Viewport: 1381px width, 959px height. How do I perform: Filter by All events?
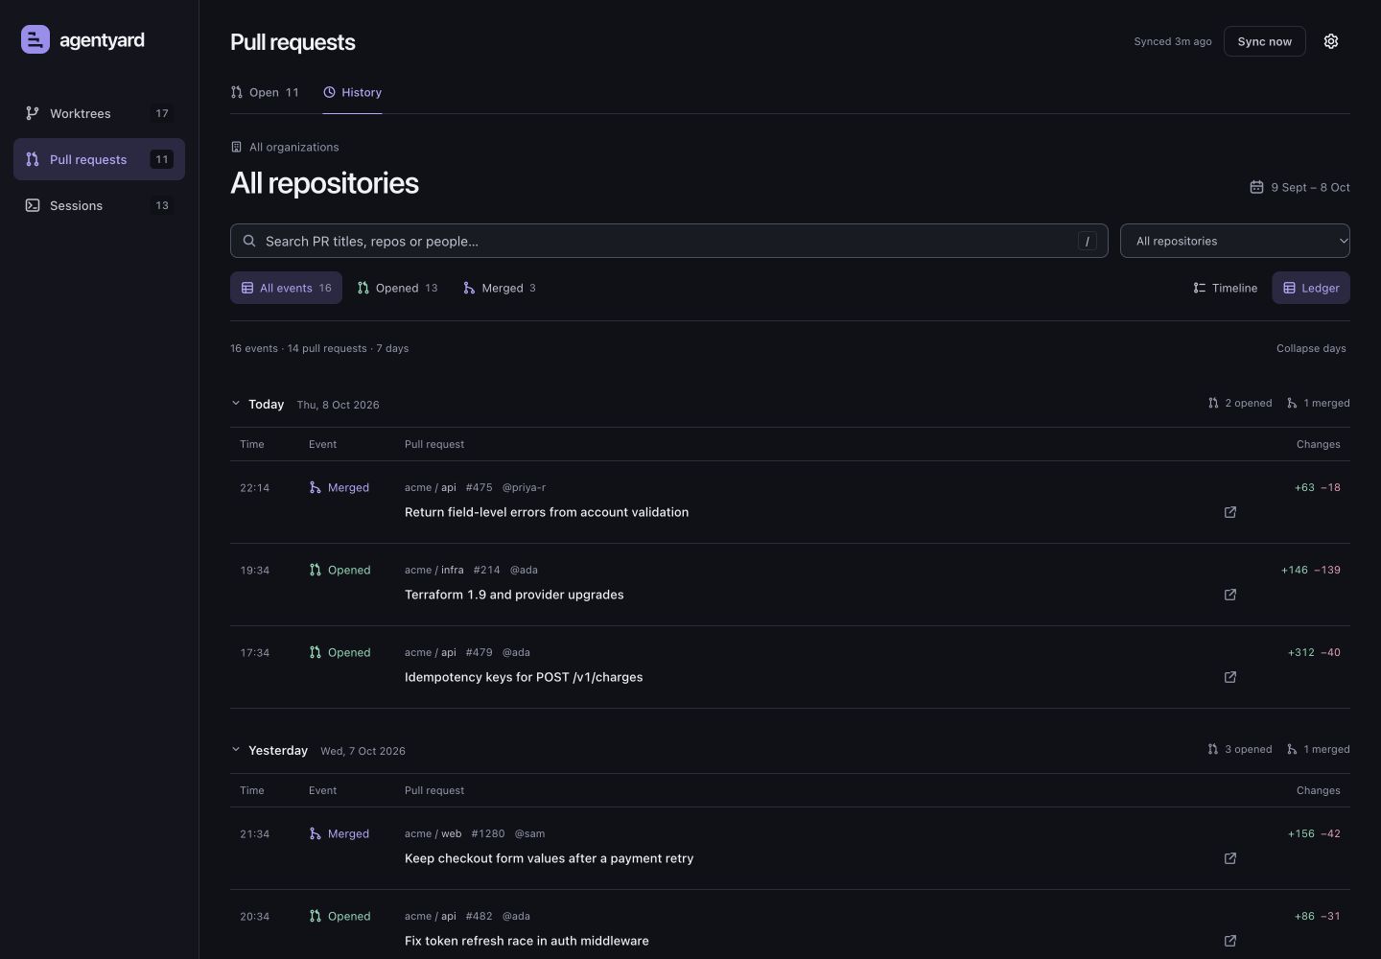coord(286,288)
